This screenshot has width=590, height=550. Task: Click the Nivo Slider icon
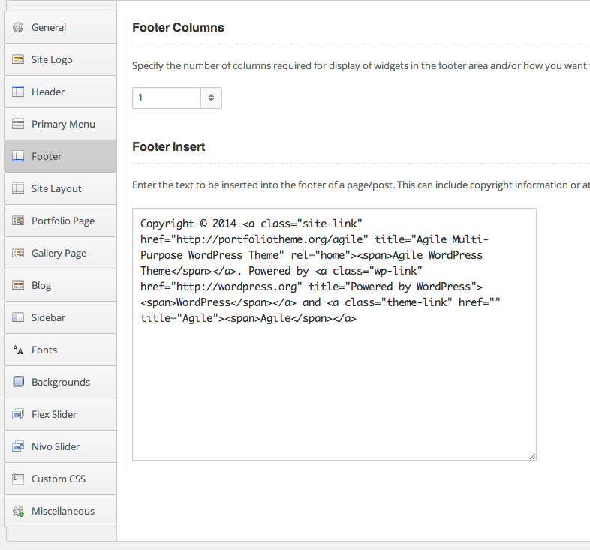(x=18, y=446)
